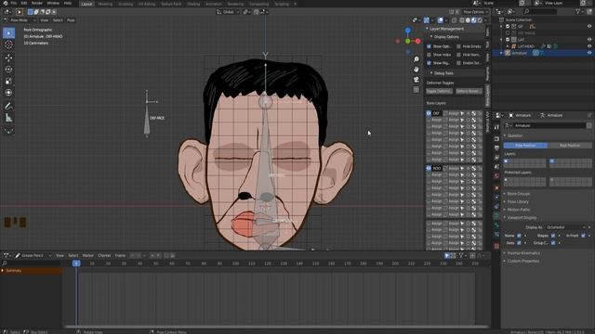This screenshot has width=595, height=334.
Task: Toggle the Axes viewport display checkbox
Action: pyautogui.click(x=519, y=243)
